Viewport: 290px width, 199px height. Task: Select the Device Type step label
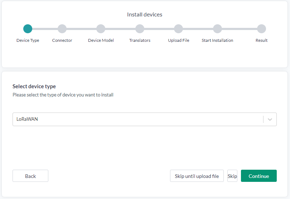point(28,40)
